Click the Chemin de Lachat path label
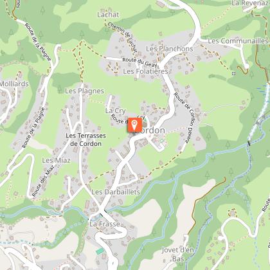The height and width of the screenshot is (270, 270). point(122,37)
